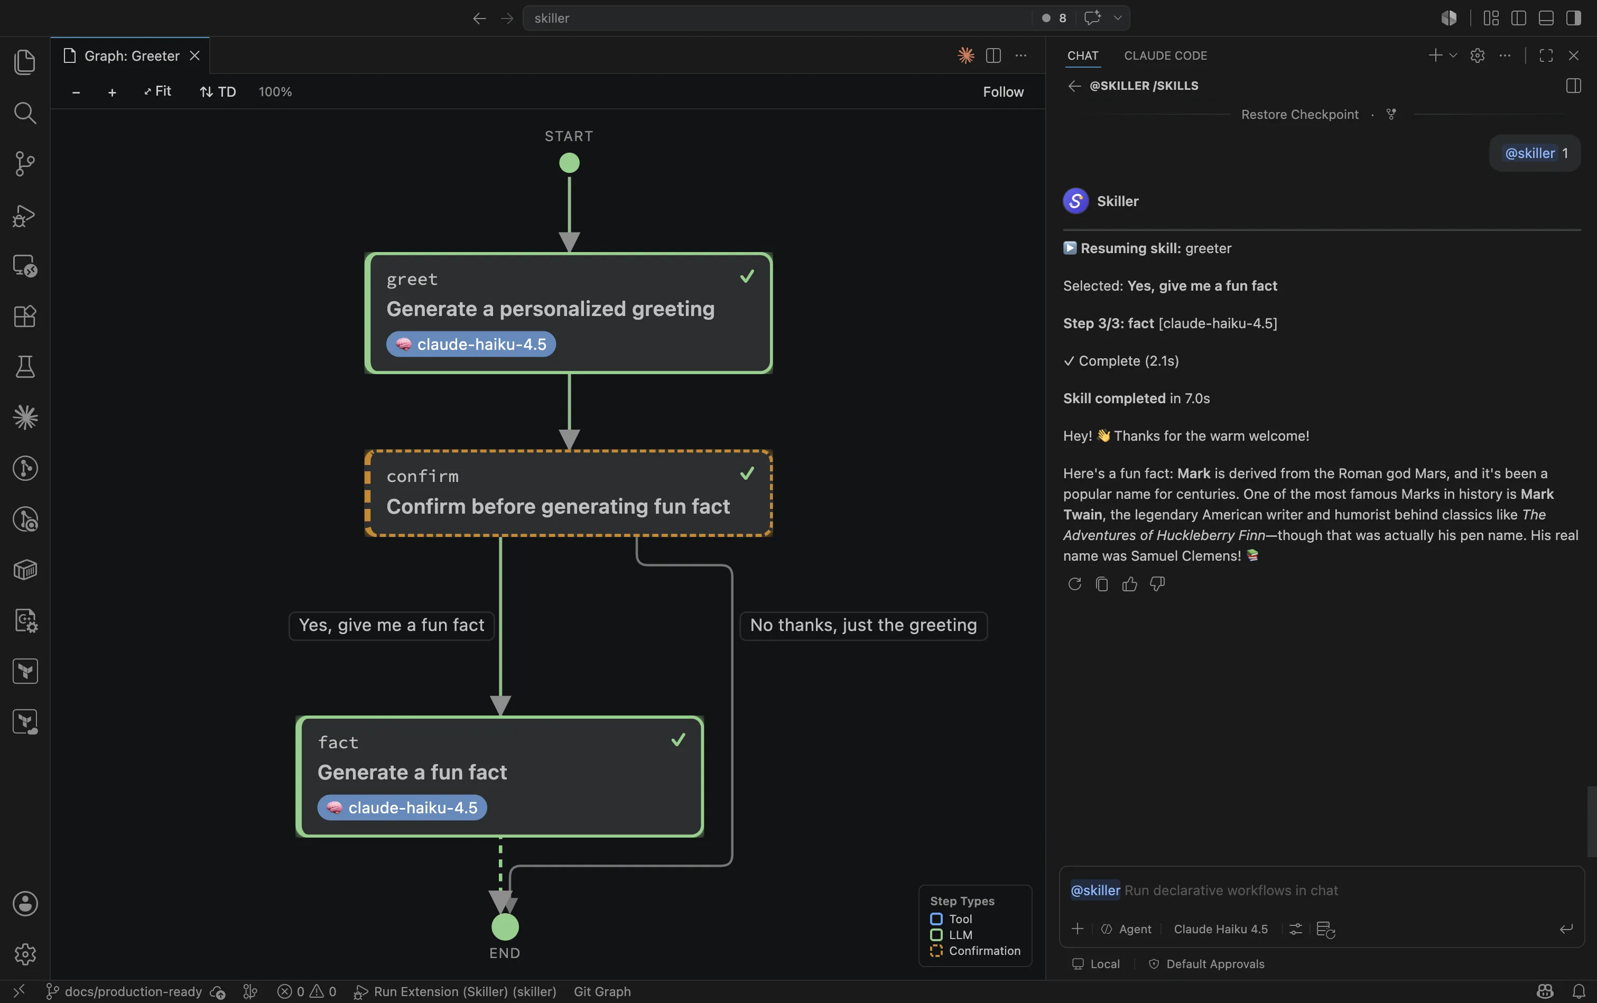Select the confirm node in graph

pos(569,494)
